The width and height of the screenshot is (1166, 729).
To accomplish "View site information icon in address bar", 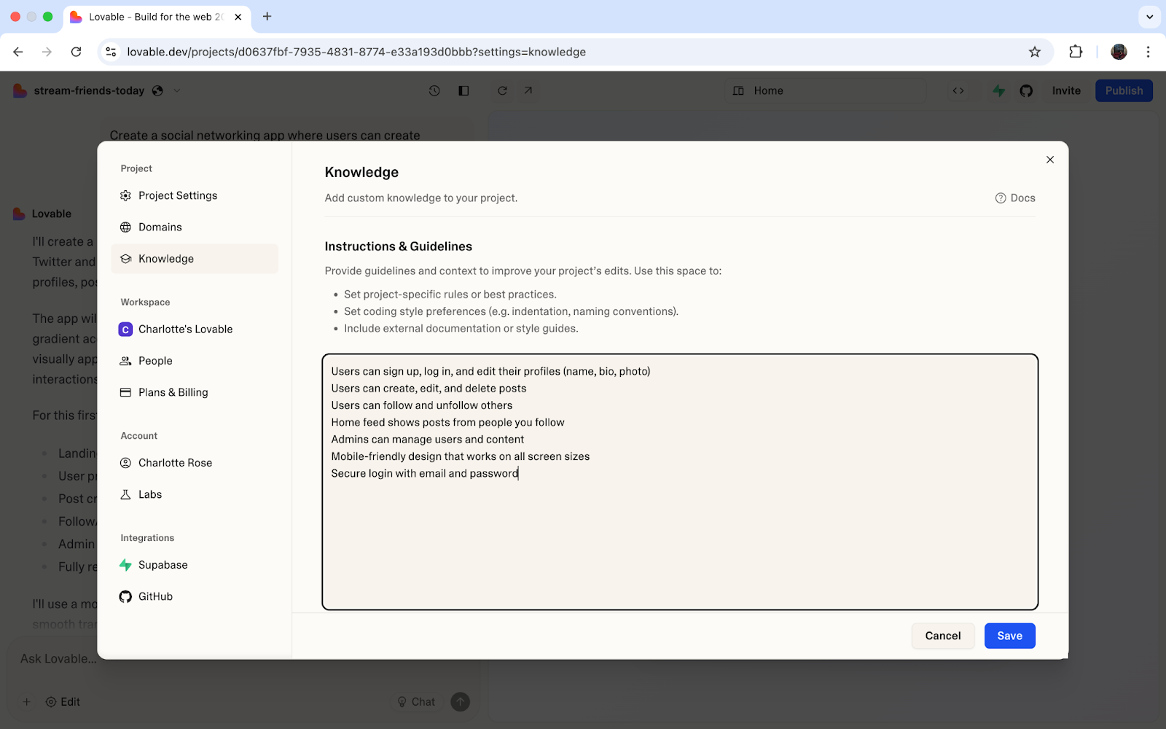I will coord(111,52).
